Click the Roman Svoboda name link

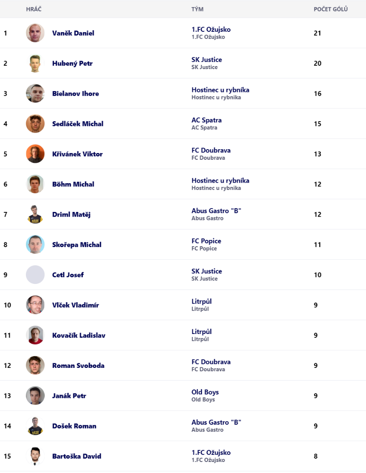(78, 365)
